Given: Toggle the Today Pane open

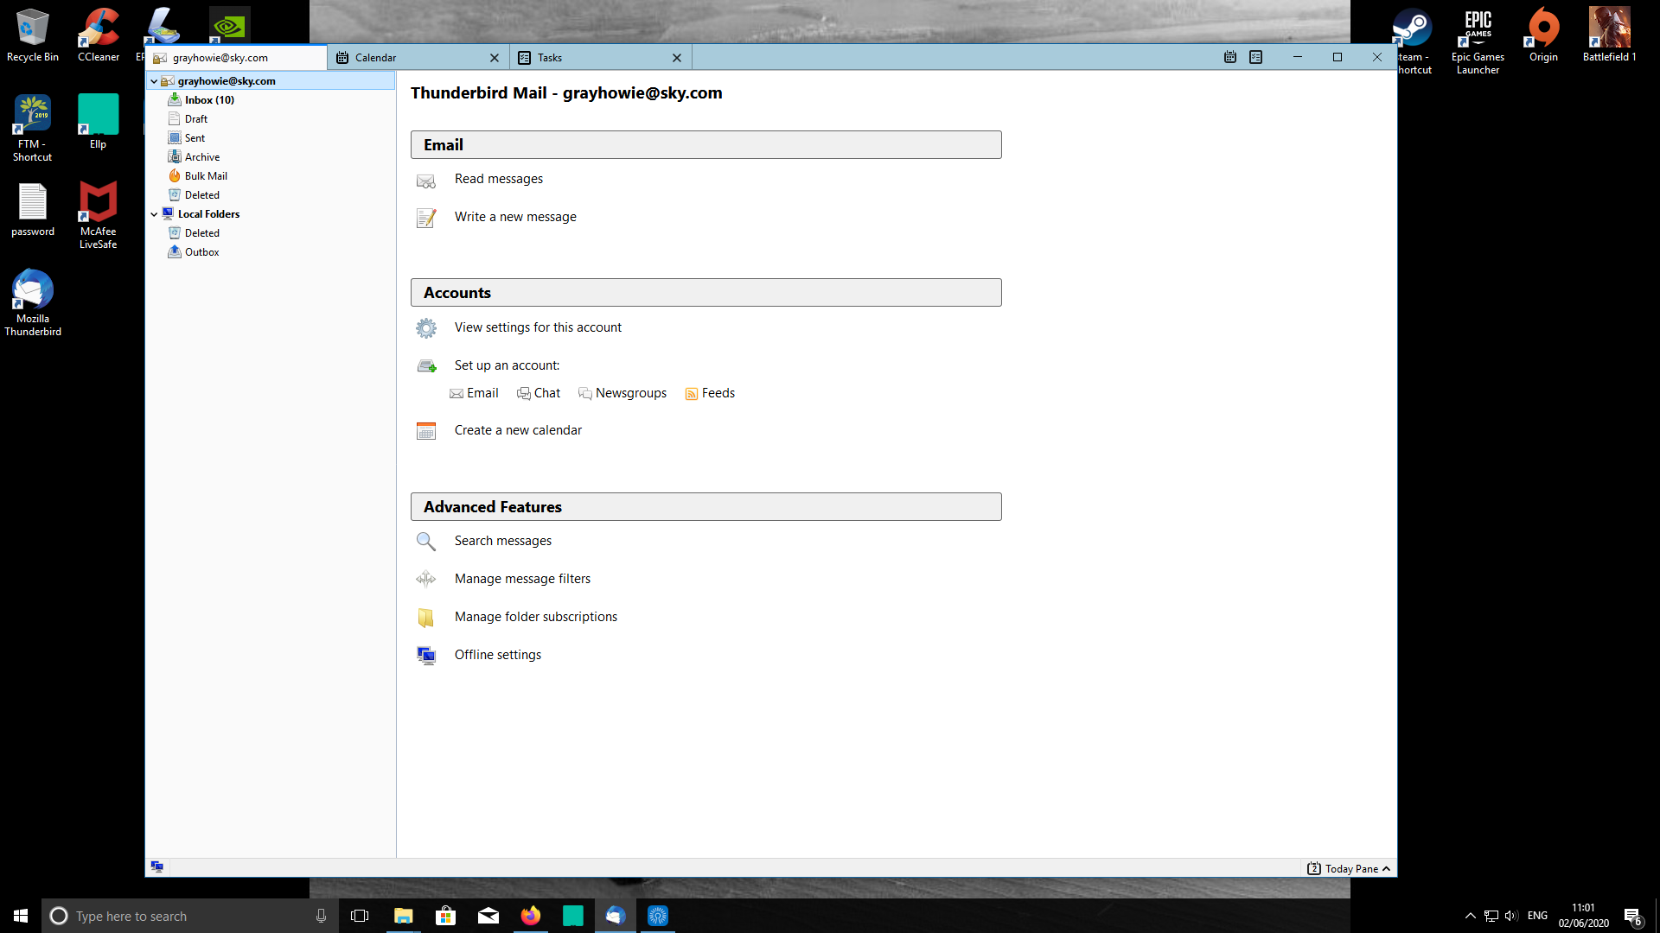Looking at the screenshot, I should [1350, 868].
